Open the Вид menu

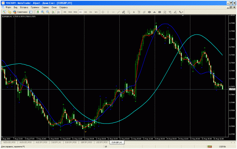(15, 7)
